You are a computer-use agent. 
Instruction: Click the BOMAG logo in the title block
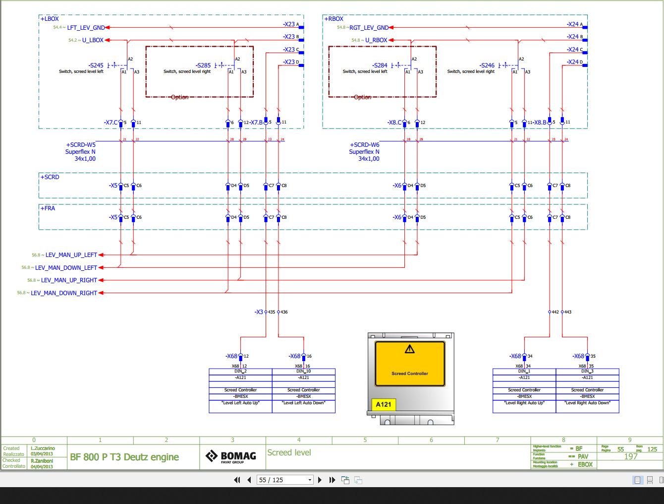click(232, 456)
